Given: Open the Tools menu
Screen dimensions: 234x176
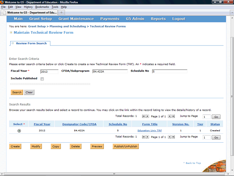Looking at the screenshot, I should click(55, 7).
